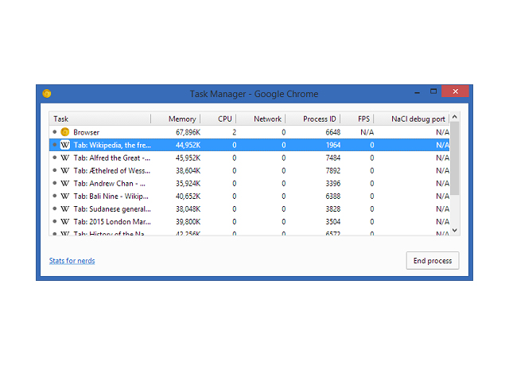
Task: Click the Browser process Chrome icon
Action: coord(65,132)
